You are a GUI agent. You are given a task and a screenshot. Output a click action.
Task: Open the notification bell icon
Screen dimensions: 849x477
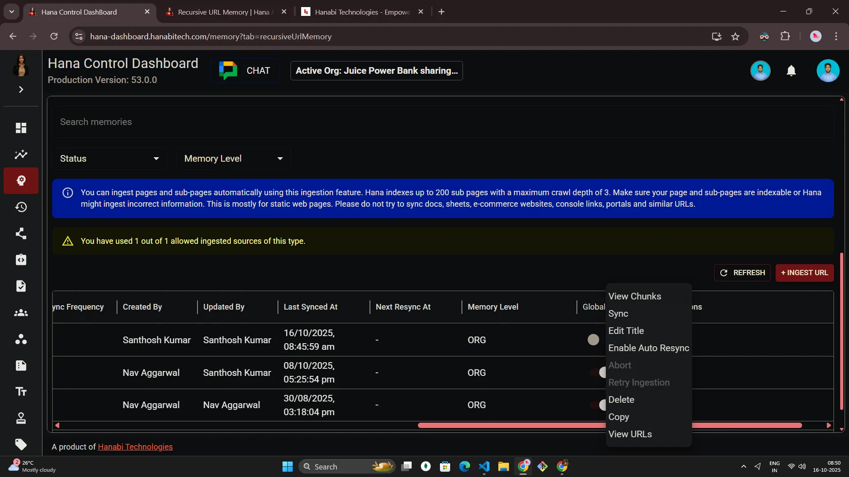point(791,71)
